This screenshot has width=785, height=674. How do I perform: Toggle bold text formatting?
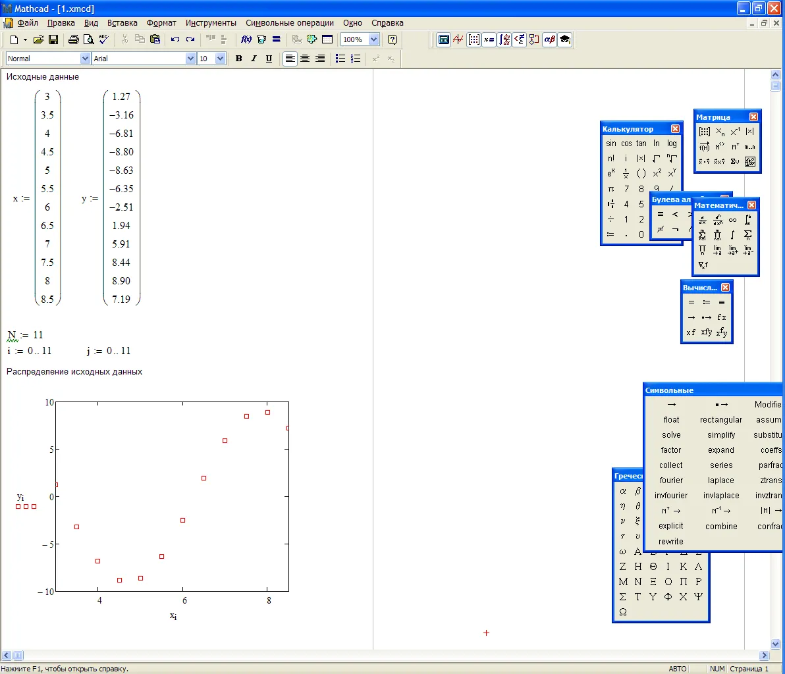(238, 59)
